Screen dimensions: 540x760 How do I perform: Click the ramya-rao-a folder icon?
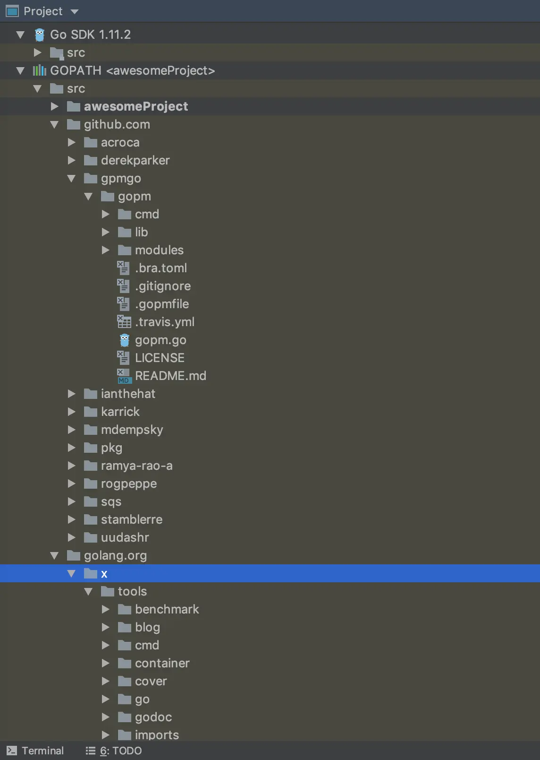click(91, 466)
